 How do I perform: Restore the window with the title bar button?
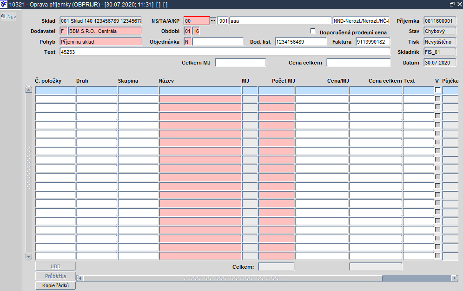point(452,5)
